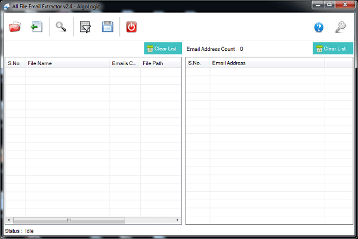The image size is (358, 239).
Task: Click S.No. header in the email list
Action: point(197,63)
